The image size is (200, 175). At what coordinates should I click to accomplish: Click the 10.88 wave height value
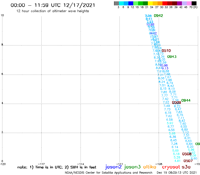pos(150,24)
